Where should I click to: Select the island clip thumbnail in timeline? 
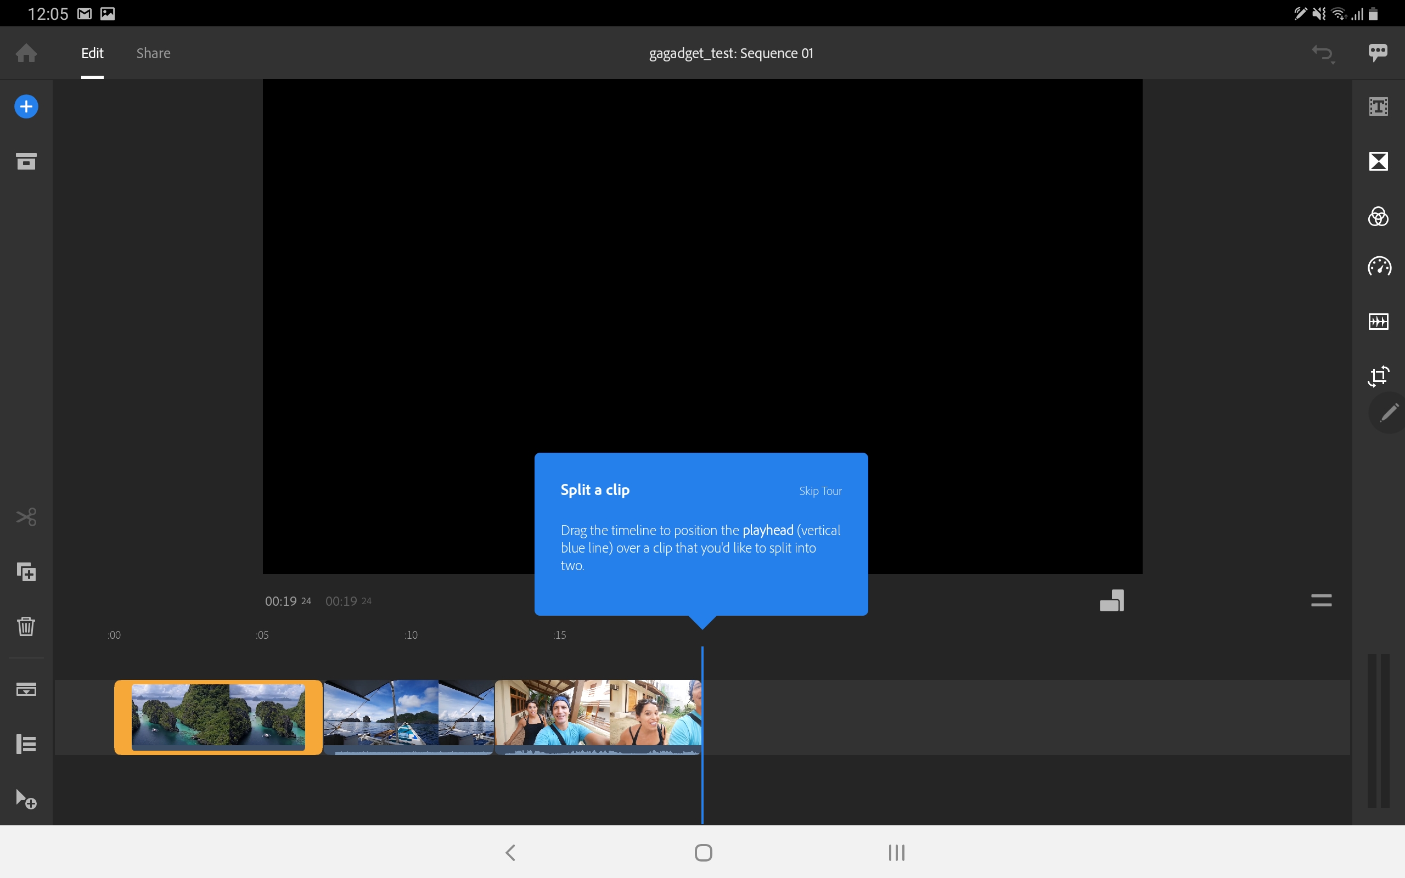click(x=218, y=717)
